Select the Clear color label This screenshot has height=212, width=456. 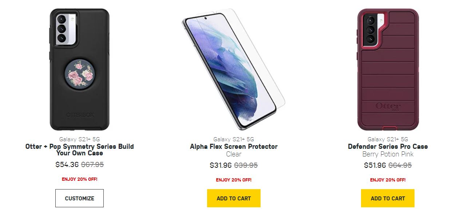[x=234, y=154]
